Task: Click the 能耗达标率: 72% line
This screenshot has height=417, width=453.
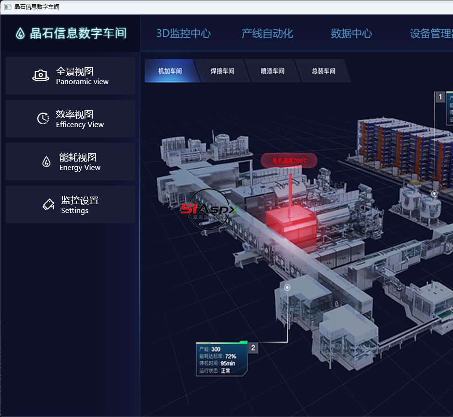Action: pos(218,356)
